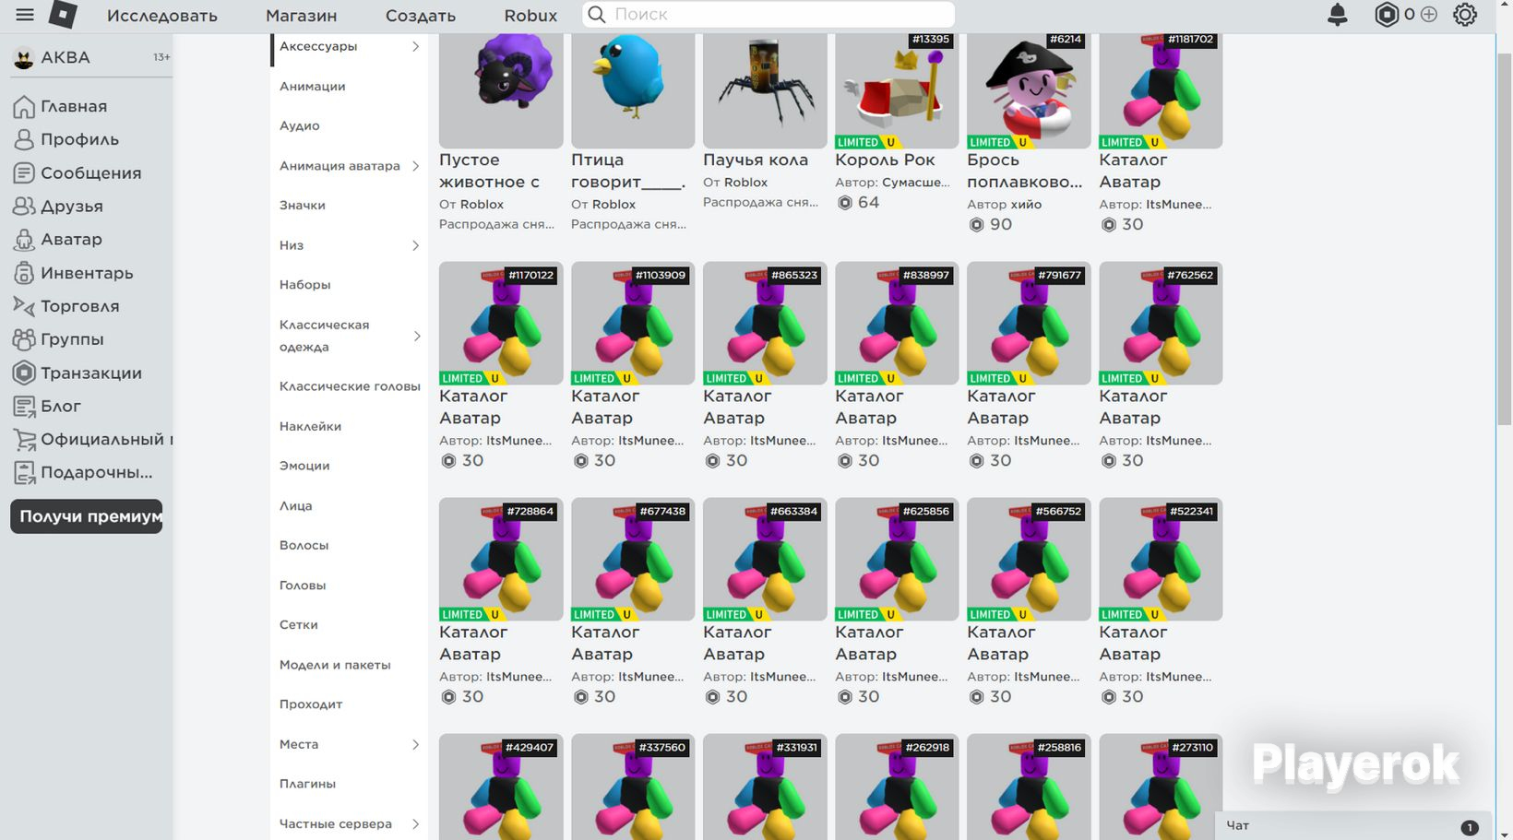Click the Инвентарь backpack icon
The image size is (1513, 840).
pos(24,273)
